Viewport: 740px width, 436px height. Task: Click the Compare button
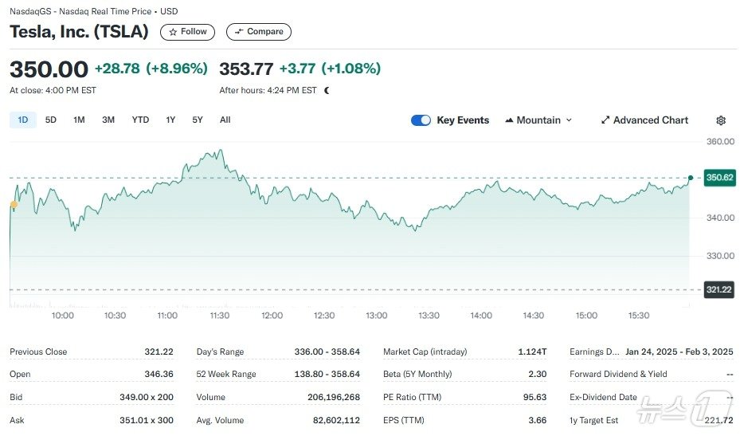(x=259, y=32)
